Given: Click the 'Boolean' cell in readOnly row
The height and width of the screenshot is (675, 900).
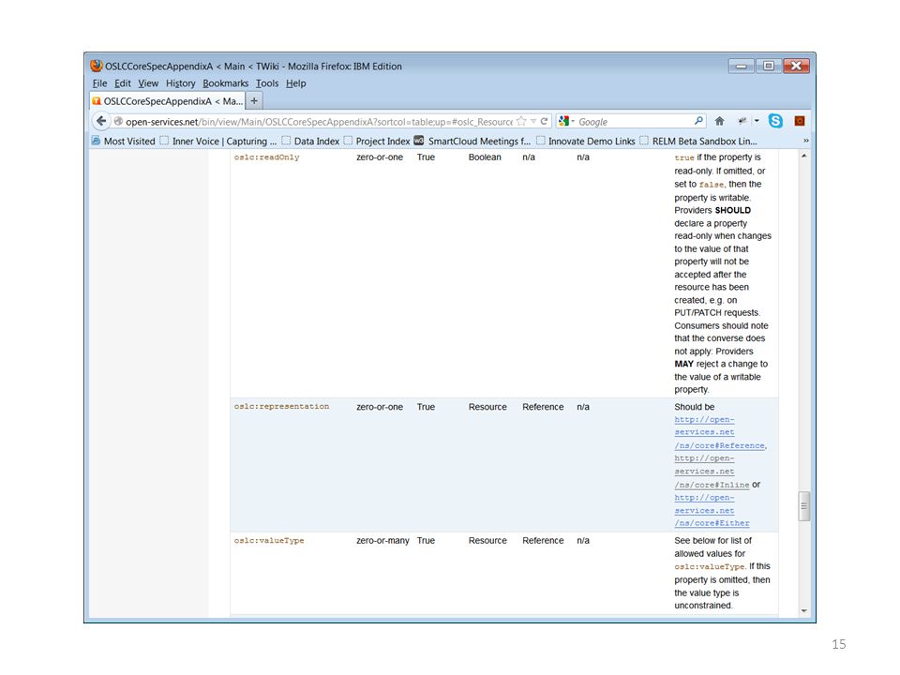Looking at the screenshot, I should tap(485, 157).
